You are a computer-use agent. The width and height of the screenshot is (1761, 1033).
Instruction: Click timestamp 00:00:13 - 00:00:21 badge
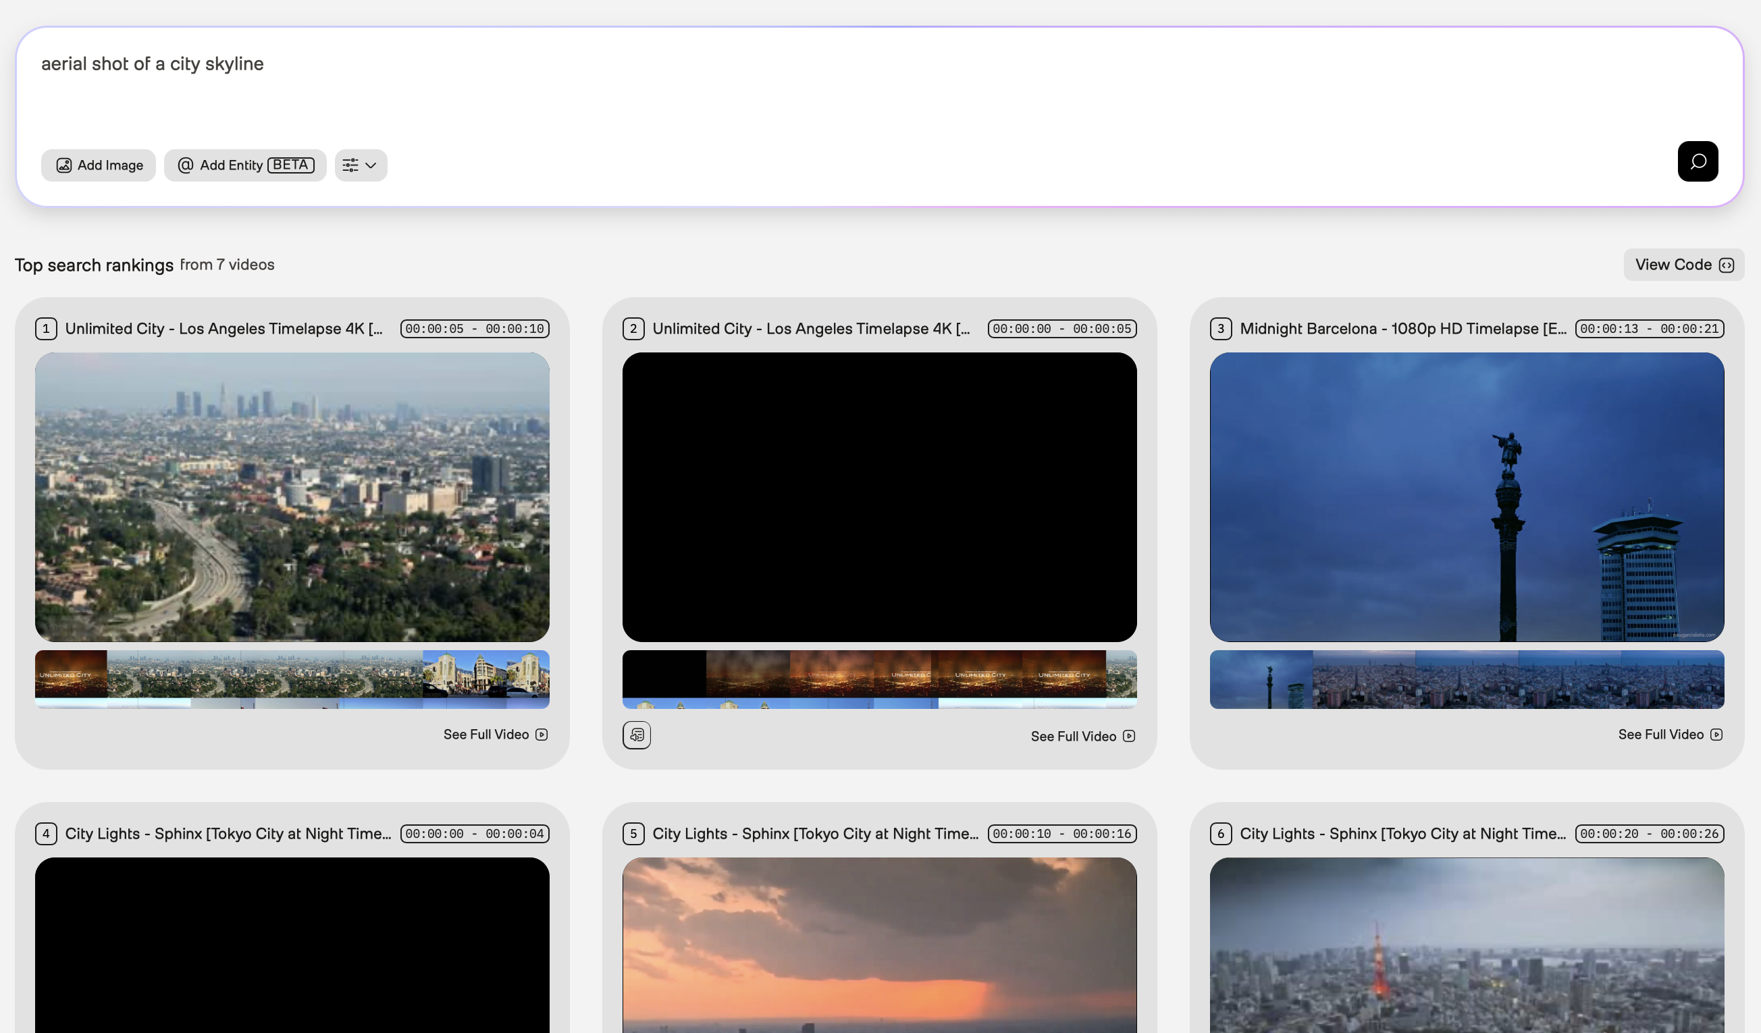(1648, 329)
